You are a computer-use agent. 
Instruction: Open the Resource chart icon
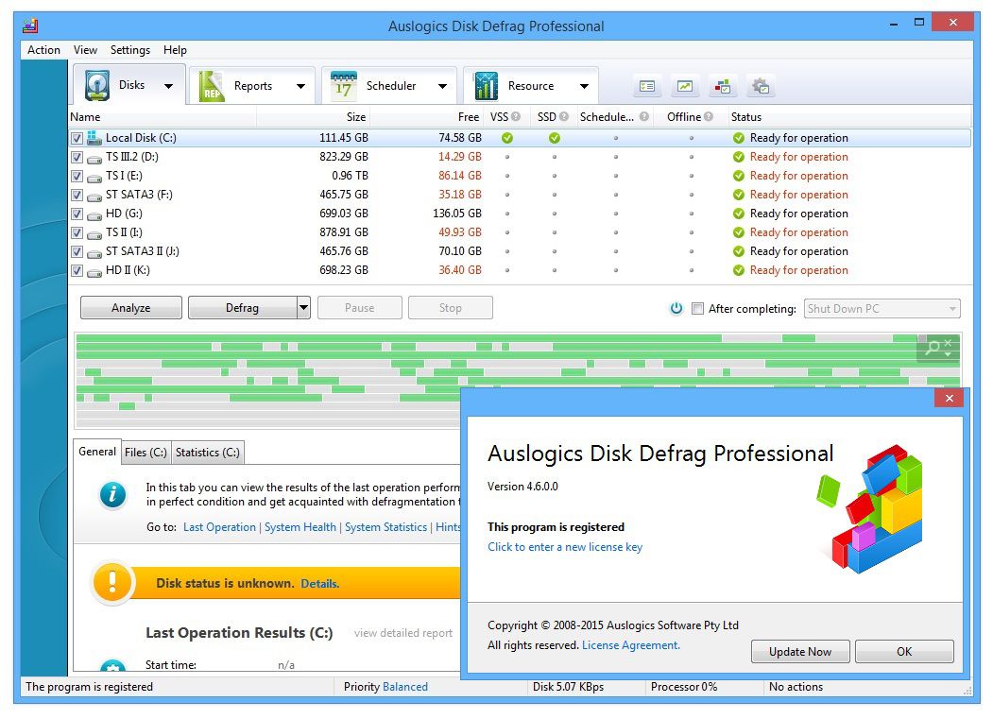pos(486,86)
